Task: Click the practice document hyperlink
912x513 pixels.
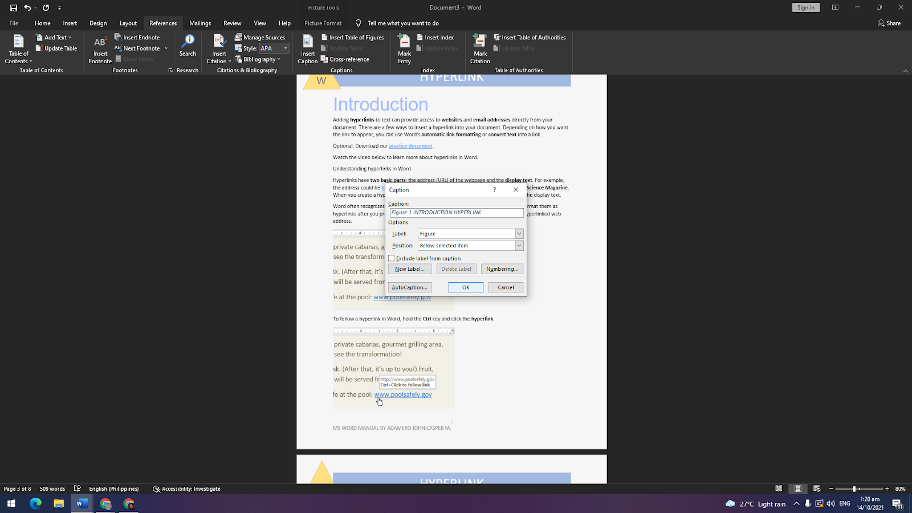Action: click(410, 146)
